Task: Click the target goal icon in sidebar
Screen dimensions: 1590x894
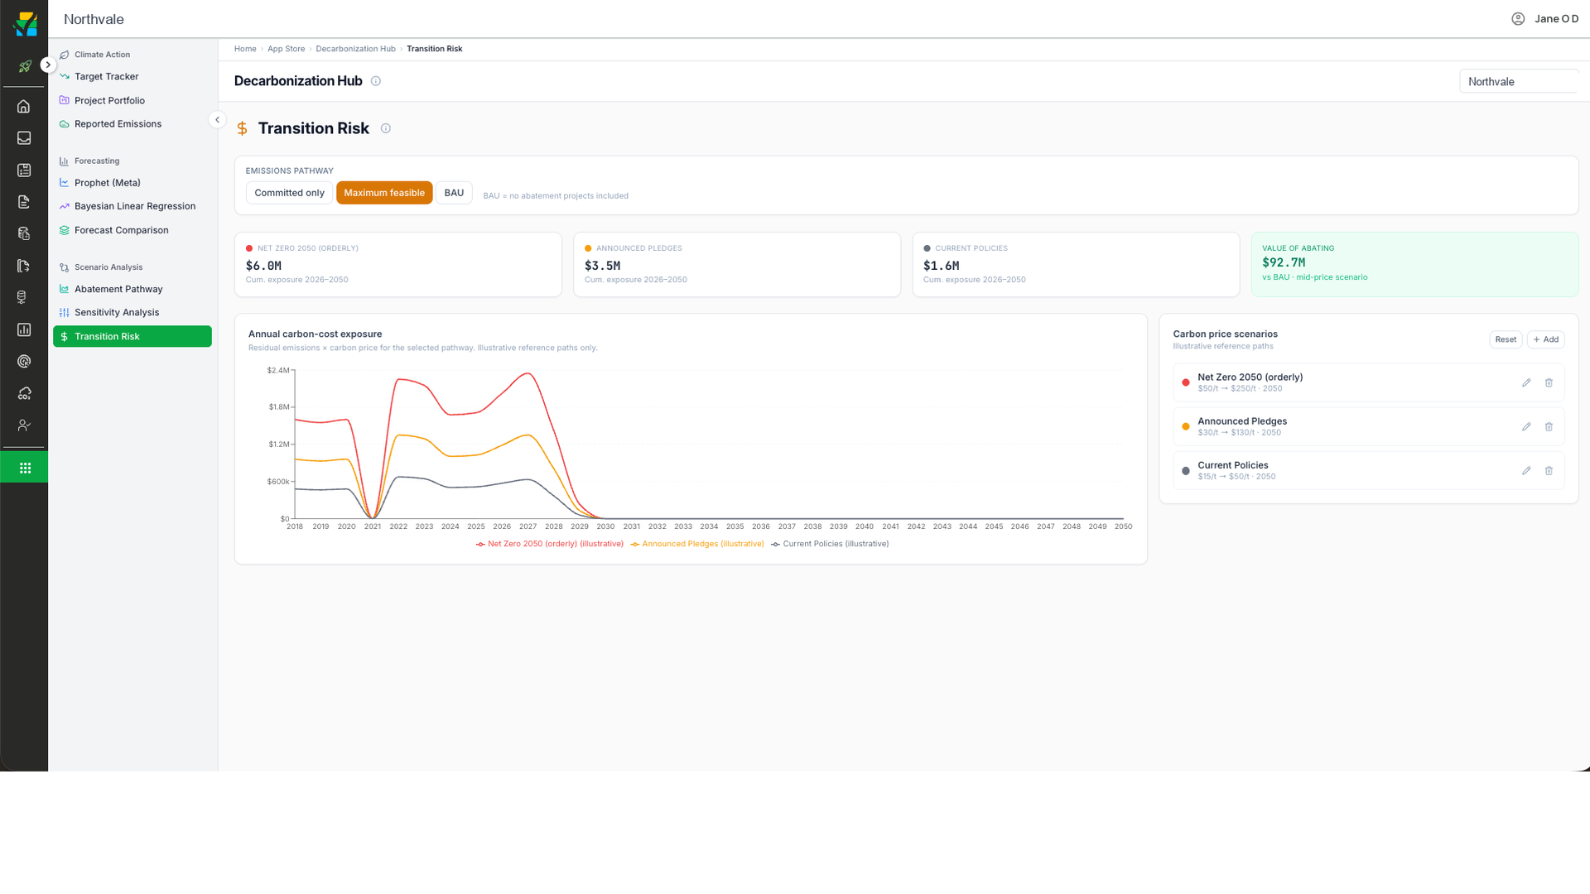Action: [24, 361]
